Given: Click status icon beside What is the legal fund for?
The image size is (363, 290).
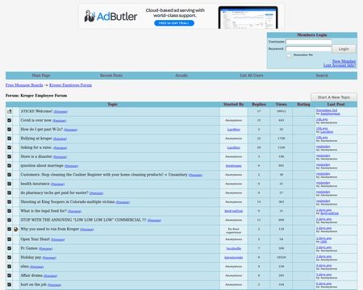Looking at the screenshot, I should 10,211.
